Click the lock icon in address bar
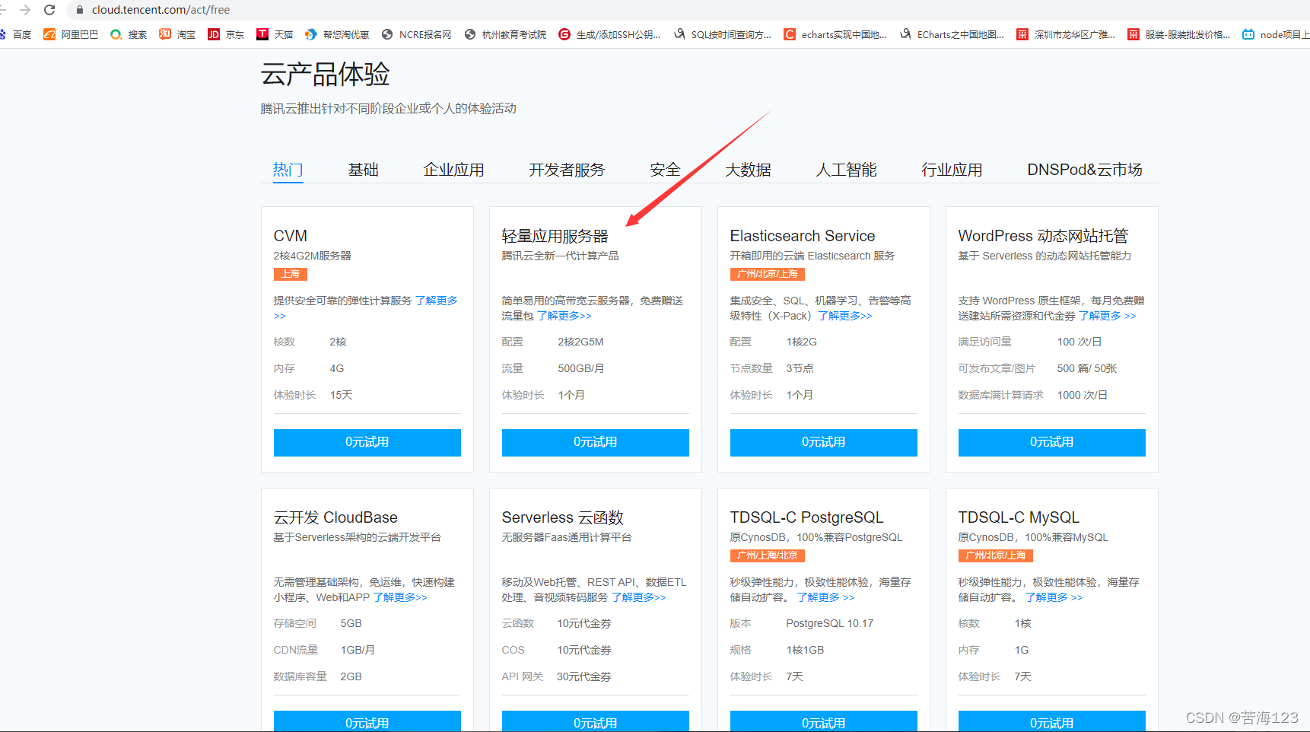This screenshot has height=732, width=1310. [x=79, y=10]
